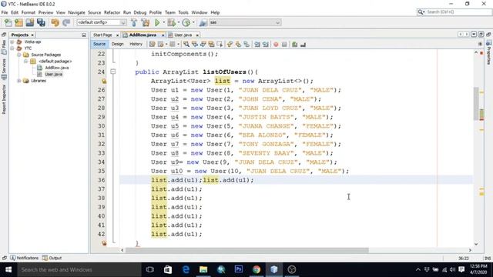Click the Next Bookmark icon
The width and height of the screenshot is (493, 277).
click(238, 45)
